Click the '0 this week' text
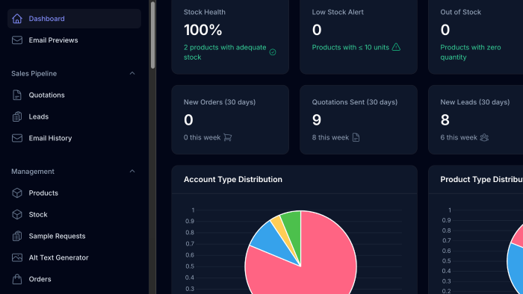Viewport: 523px width, 294px height. 202,137
